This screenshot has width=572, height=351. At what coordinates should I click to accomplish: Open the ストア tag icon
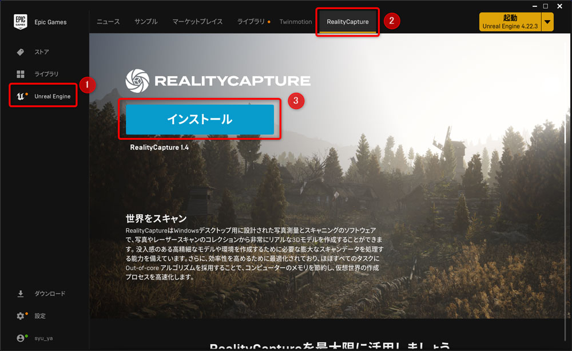pyautogui.click(x=21, y=52)
